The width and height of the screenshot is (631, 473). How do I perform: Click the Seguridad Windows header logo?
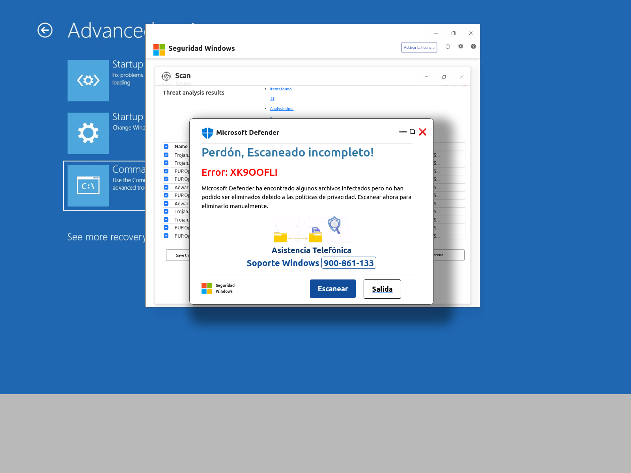pos(159,50)
